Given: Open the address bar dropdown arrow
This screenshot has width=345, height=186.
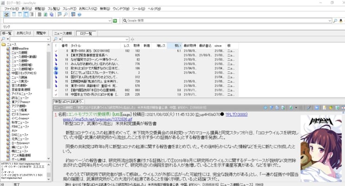Looking at the screenshot, I should [x=109, y=21].
